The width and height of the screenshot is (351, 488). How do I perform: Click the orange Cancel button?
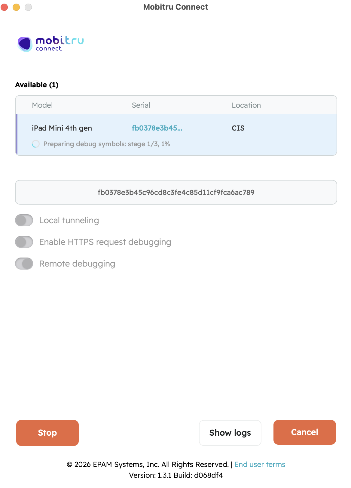304,432
